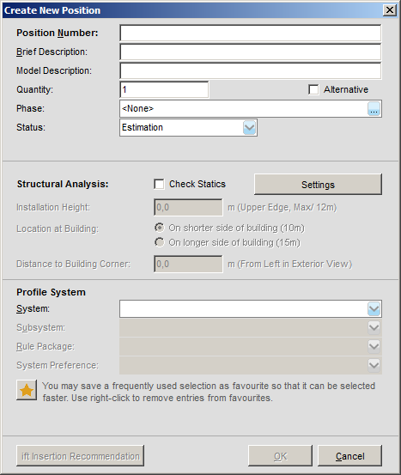
Task: Click into the Brief Description field
Action: click(x=251, y=52)
